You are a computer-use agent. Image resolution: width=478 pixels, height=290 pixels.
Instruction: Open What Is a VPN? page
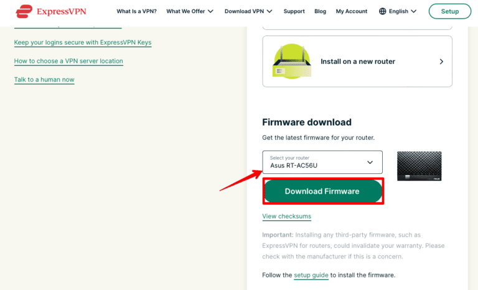coord(136,11)
